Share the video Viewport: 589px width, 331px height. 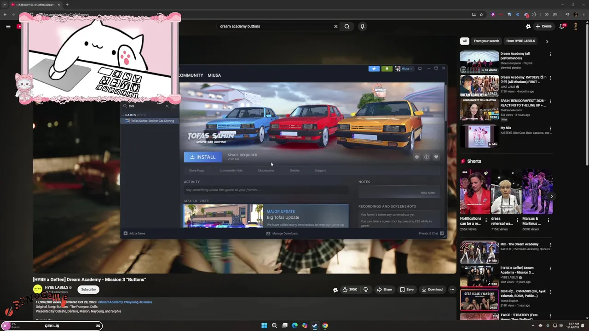(384, 290)
